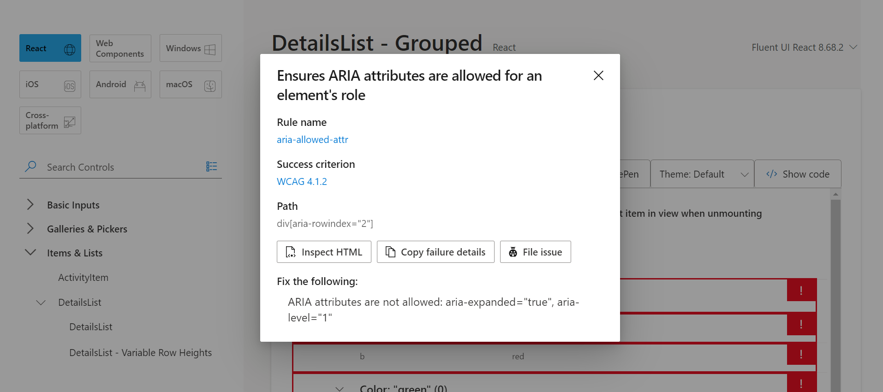883x392 pixels.
Task: Click the macOS Finder icon on tile
Action: pyautogui.click(x=210, y=86)
